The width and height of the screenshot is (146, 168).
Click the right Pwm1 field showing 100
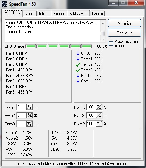click(x=91, y=107)
